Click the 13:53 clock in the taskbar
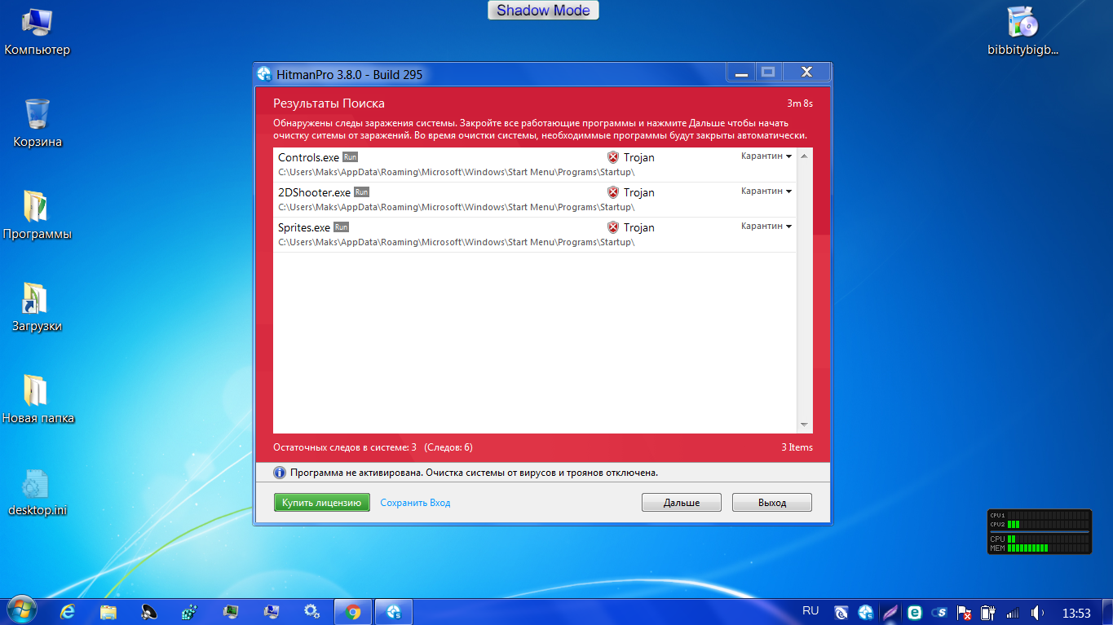 click(1076, 612)
